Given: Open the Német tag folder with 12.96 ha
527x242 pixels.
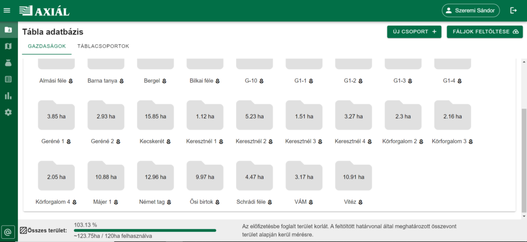Looking at the screenshot, I should (x=155, y=177).
